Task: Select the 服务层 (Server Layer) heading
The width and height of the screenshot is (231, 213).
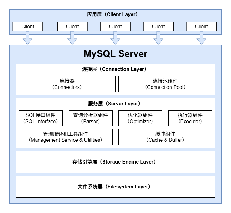Action: click(x=114, y=104)
